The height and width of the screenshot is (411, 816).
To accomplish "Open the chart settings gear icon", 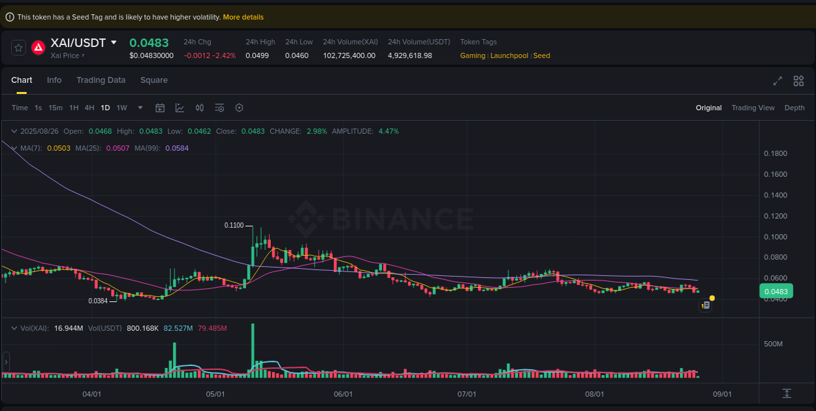I will [x=239, y=108].
